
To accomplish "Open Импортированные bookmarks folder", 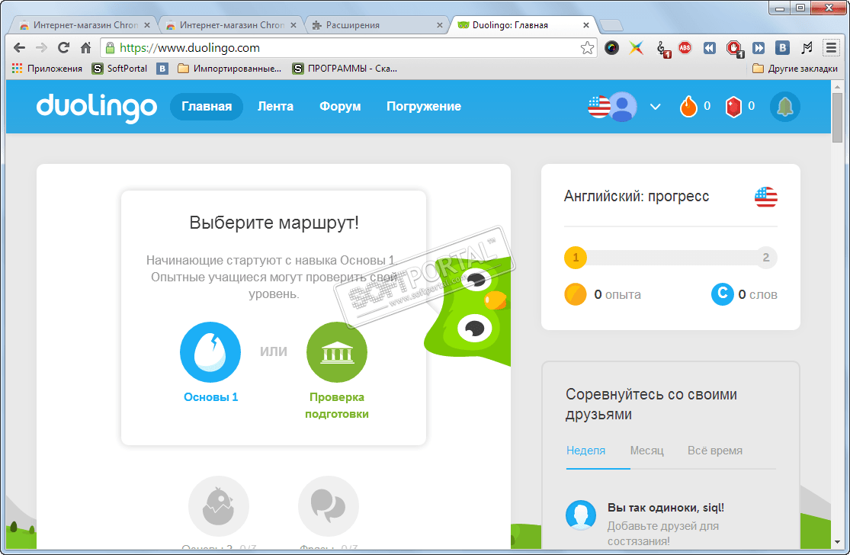I will pos(230,69).
